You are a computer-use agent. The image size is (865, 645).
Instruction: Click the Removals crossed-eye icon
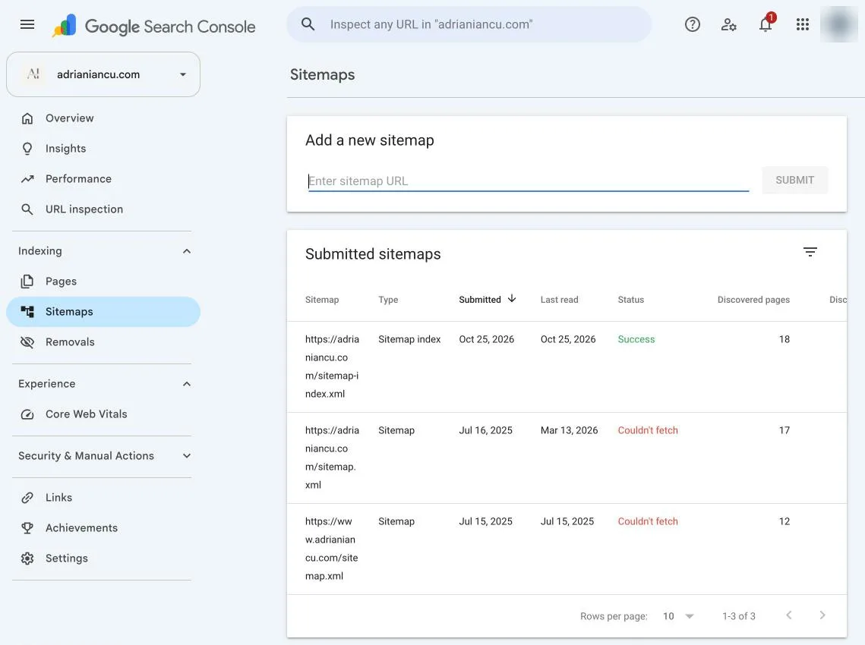click(27, 341)
